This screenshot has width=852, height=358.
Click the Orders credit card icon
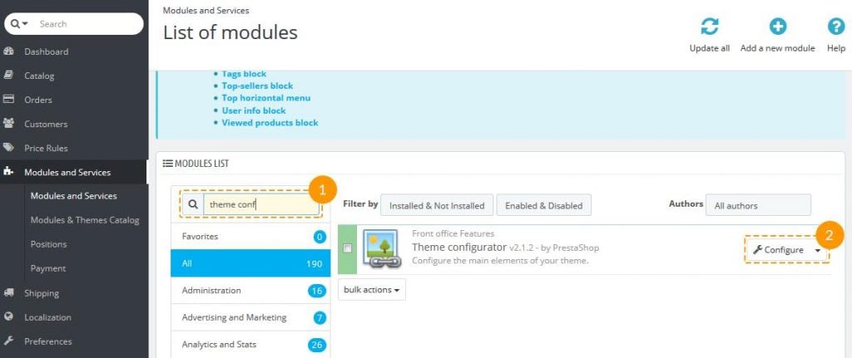pos(9,100)
